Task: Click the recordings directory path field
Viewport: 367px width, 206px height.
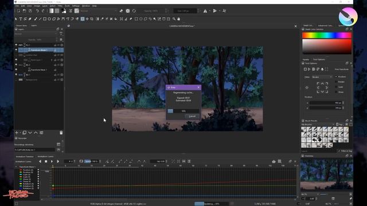Action: pos(34,150)
